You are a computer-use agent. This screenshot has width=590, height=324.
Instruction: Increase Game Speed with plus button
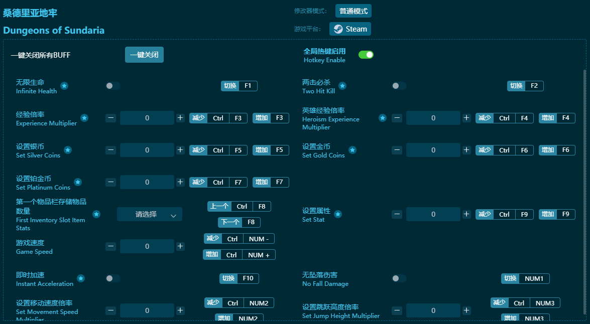tap(180, 246)
